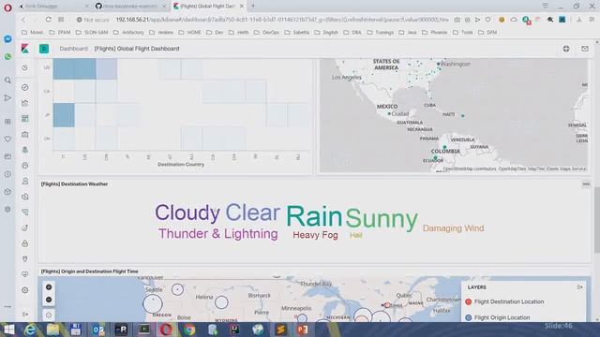Select the Heavy Fog tag
Image resolution: width=600 pixels, height=337 pixels.
pos(315,235)
